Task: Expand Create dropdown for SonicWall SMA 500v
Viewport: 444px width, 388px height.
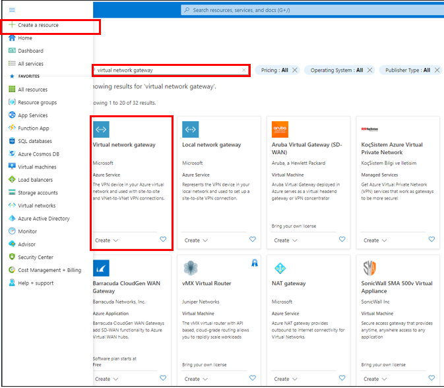Action: [x=375, y=379]
